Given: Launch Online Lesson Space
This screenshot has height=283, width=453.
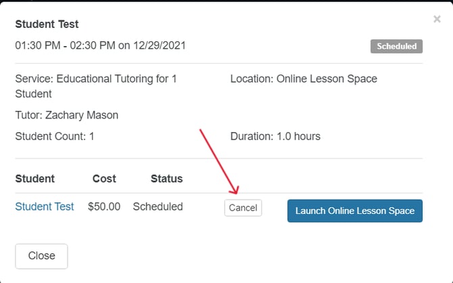Looking at the screenshot, I should [x=355, y=211].
